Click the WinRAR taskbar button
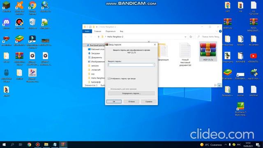The width and height of the screenshot is (263, 148). pos(63,145)
